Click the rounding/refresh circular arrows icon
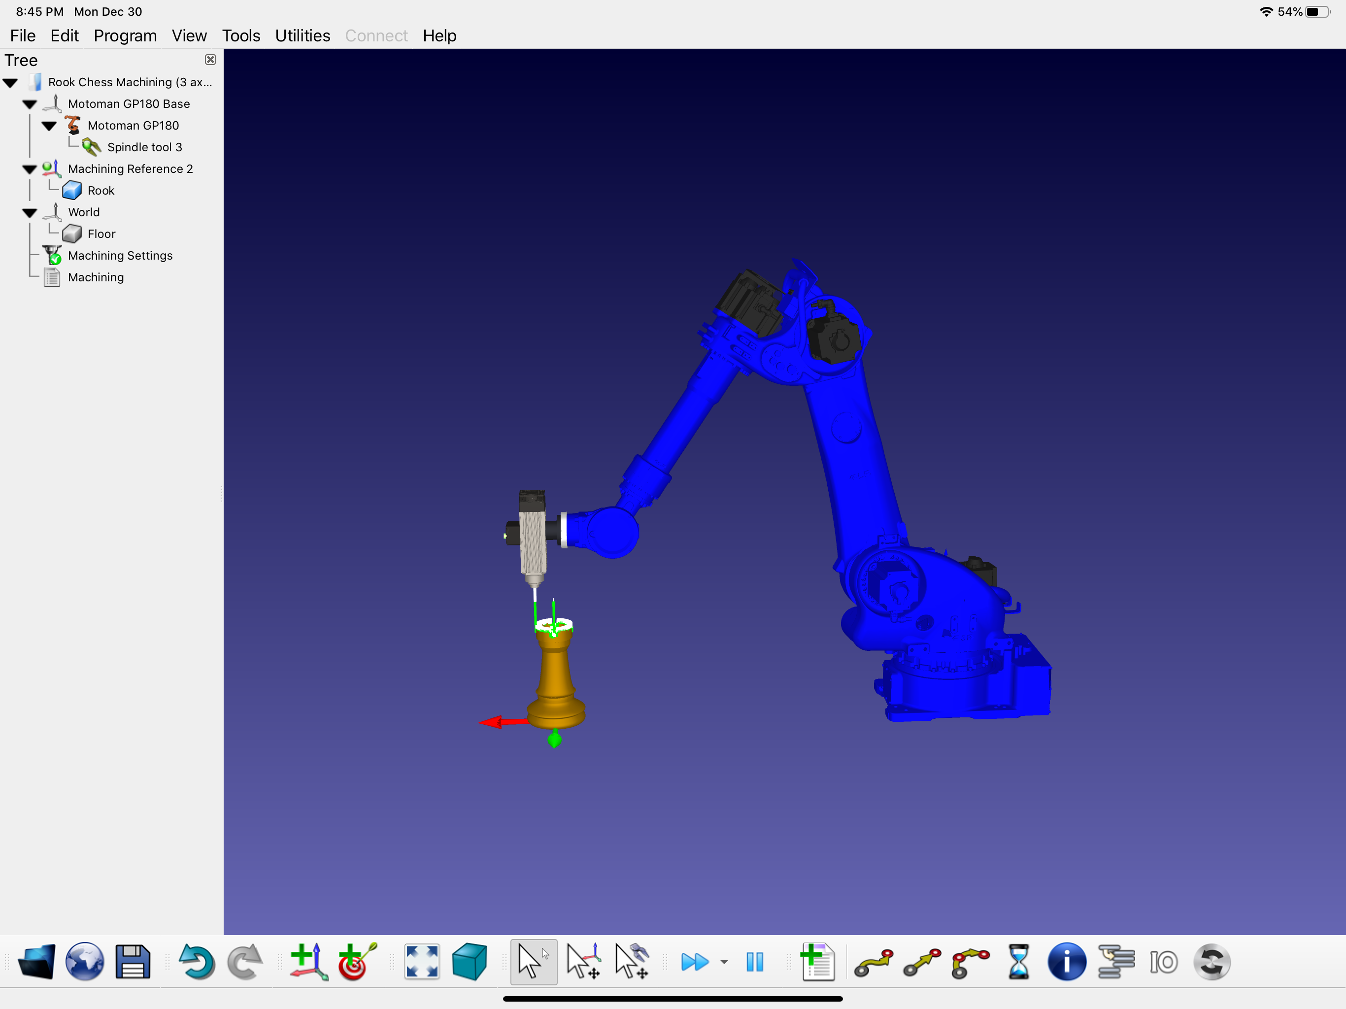This screenshot has height=1009, width=1346. [x=1211, y=962]
